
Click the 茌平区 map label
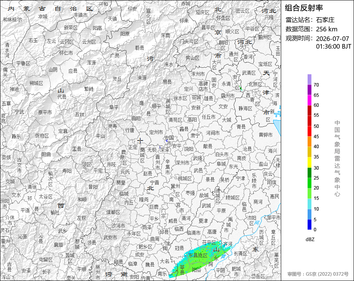[209, 243]
